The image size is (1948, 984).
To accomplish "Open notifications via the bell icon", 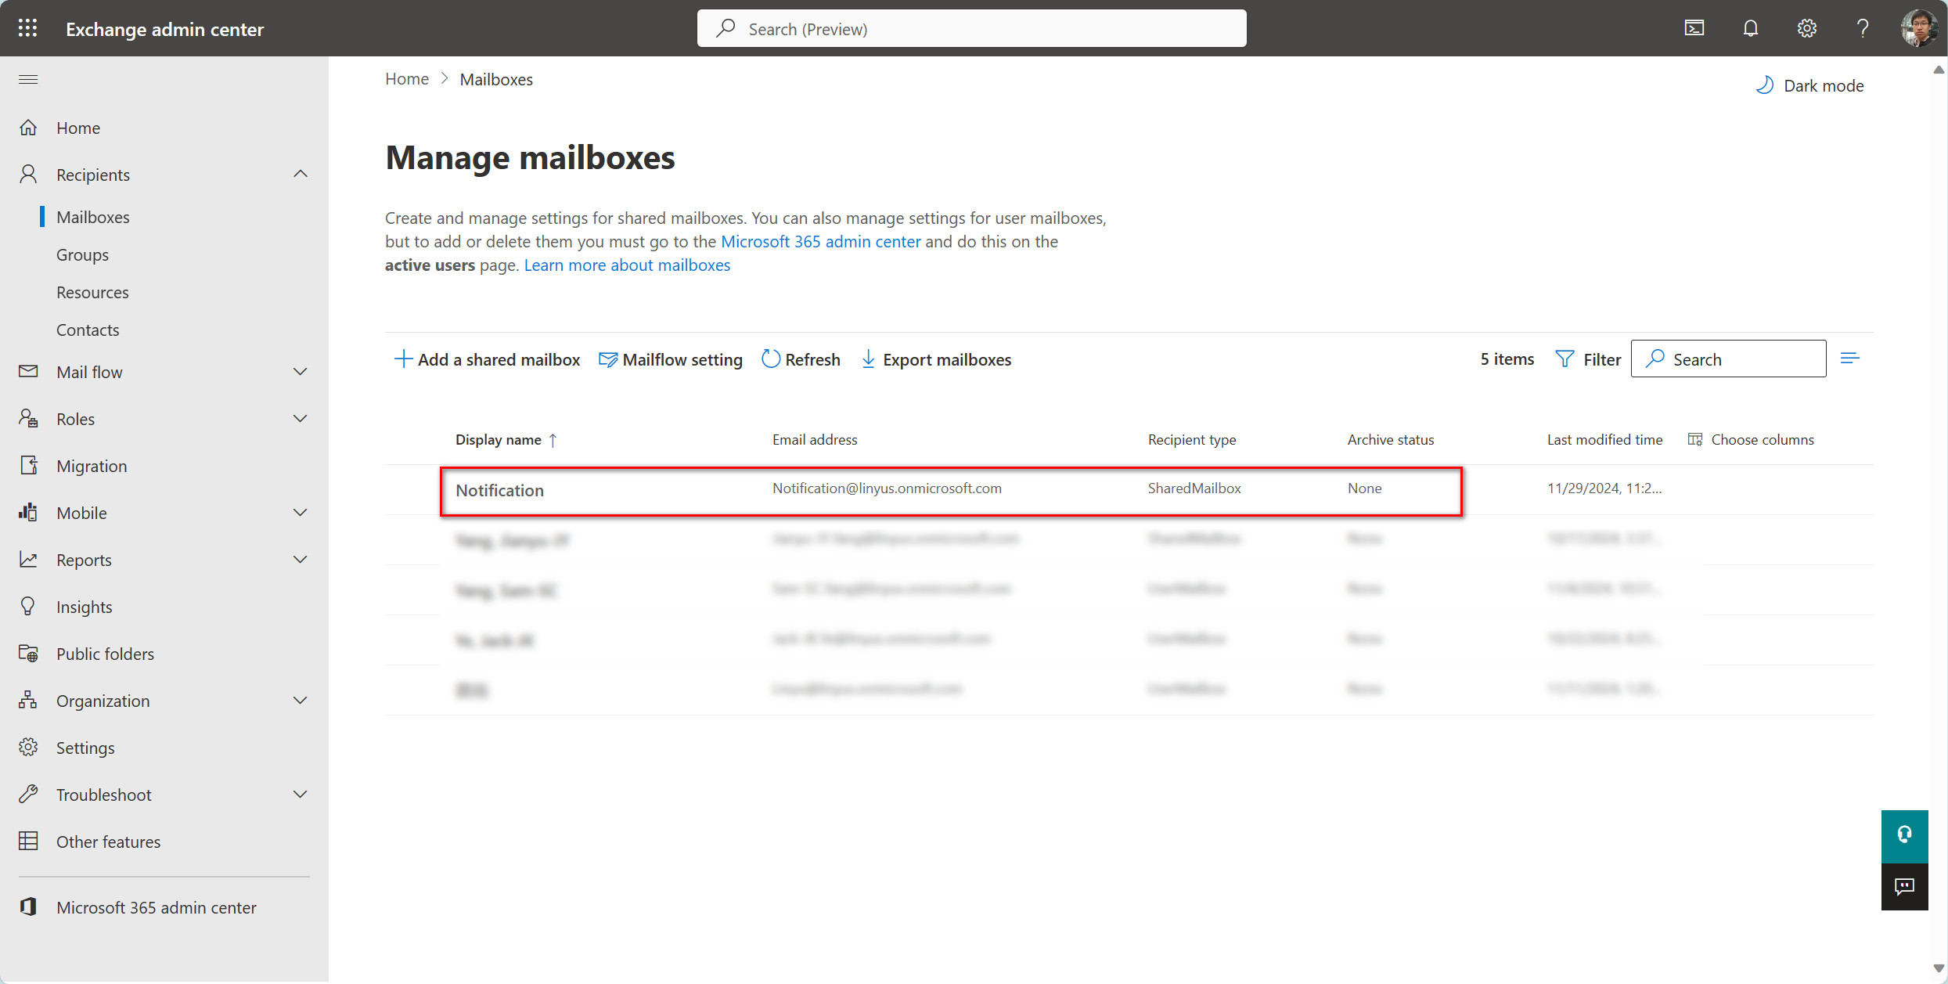I will [x=1750, y=28].
